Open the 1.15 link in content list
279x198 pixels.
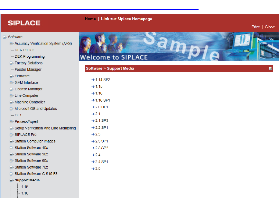(99, 87)
